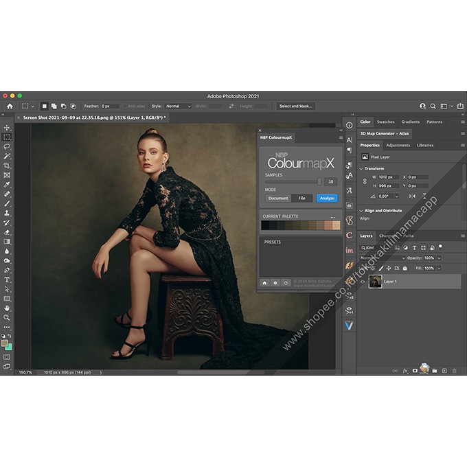Click the background color swatch
This screenshot has height=467, width=467.
[x=9, y=348]
